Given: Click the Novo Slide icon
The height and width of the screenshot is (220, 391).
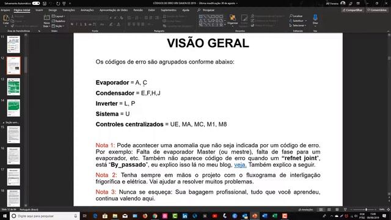Looking at the screenshot, I should (x=46, y=18).
